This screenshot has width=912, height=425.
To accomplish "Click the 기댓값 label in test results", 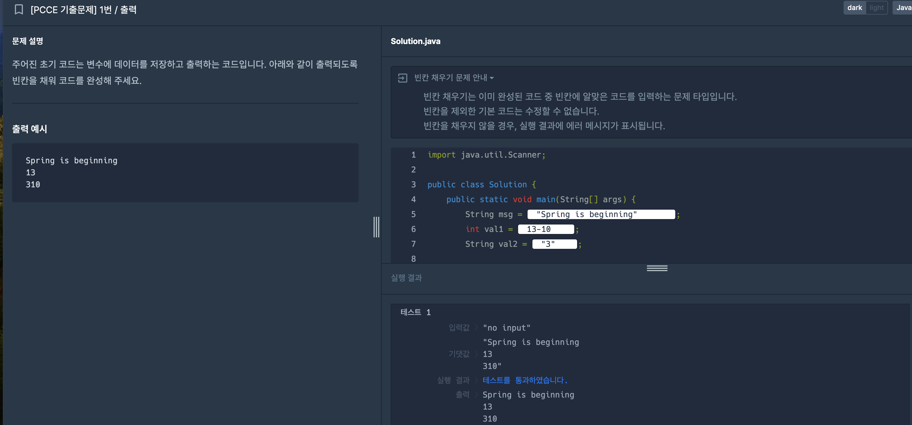I will click(459, 354).
